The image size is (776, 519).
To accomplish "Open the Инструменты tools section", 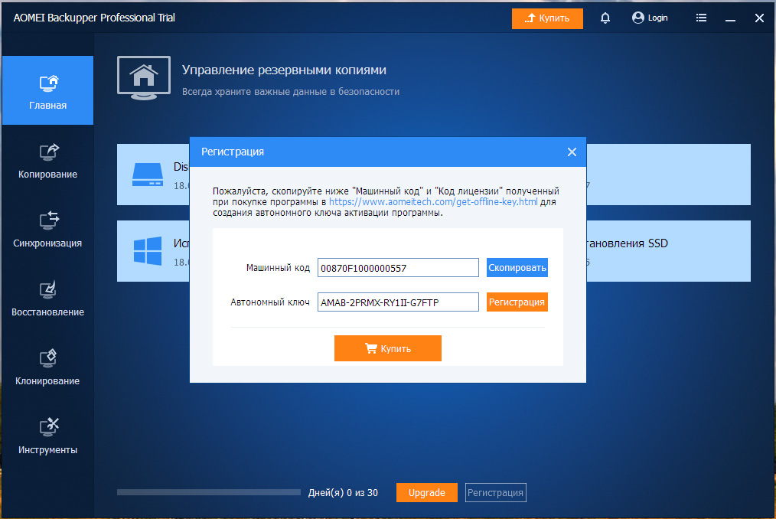I will pyautogui.click(x=47, y=436).
